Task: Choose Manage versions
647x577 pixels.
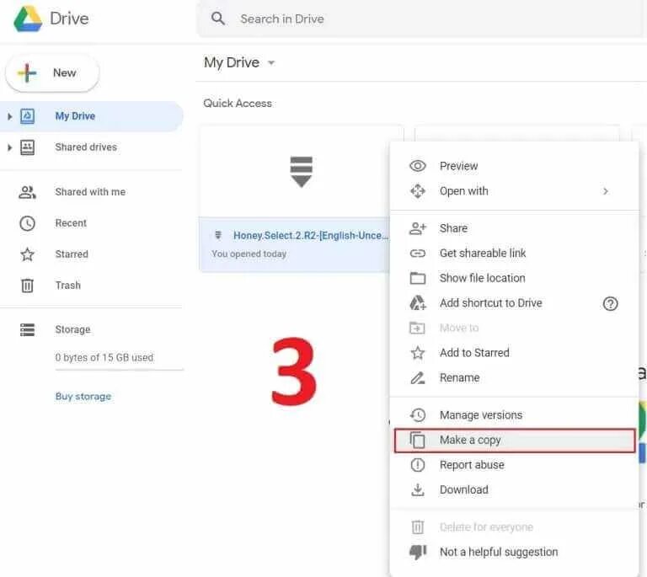Action: coord(514,415)
